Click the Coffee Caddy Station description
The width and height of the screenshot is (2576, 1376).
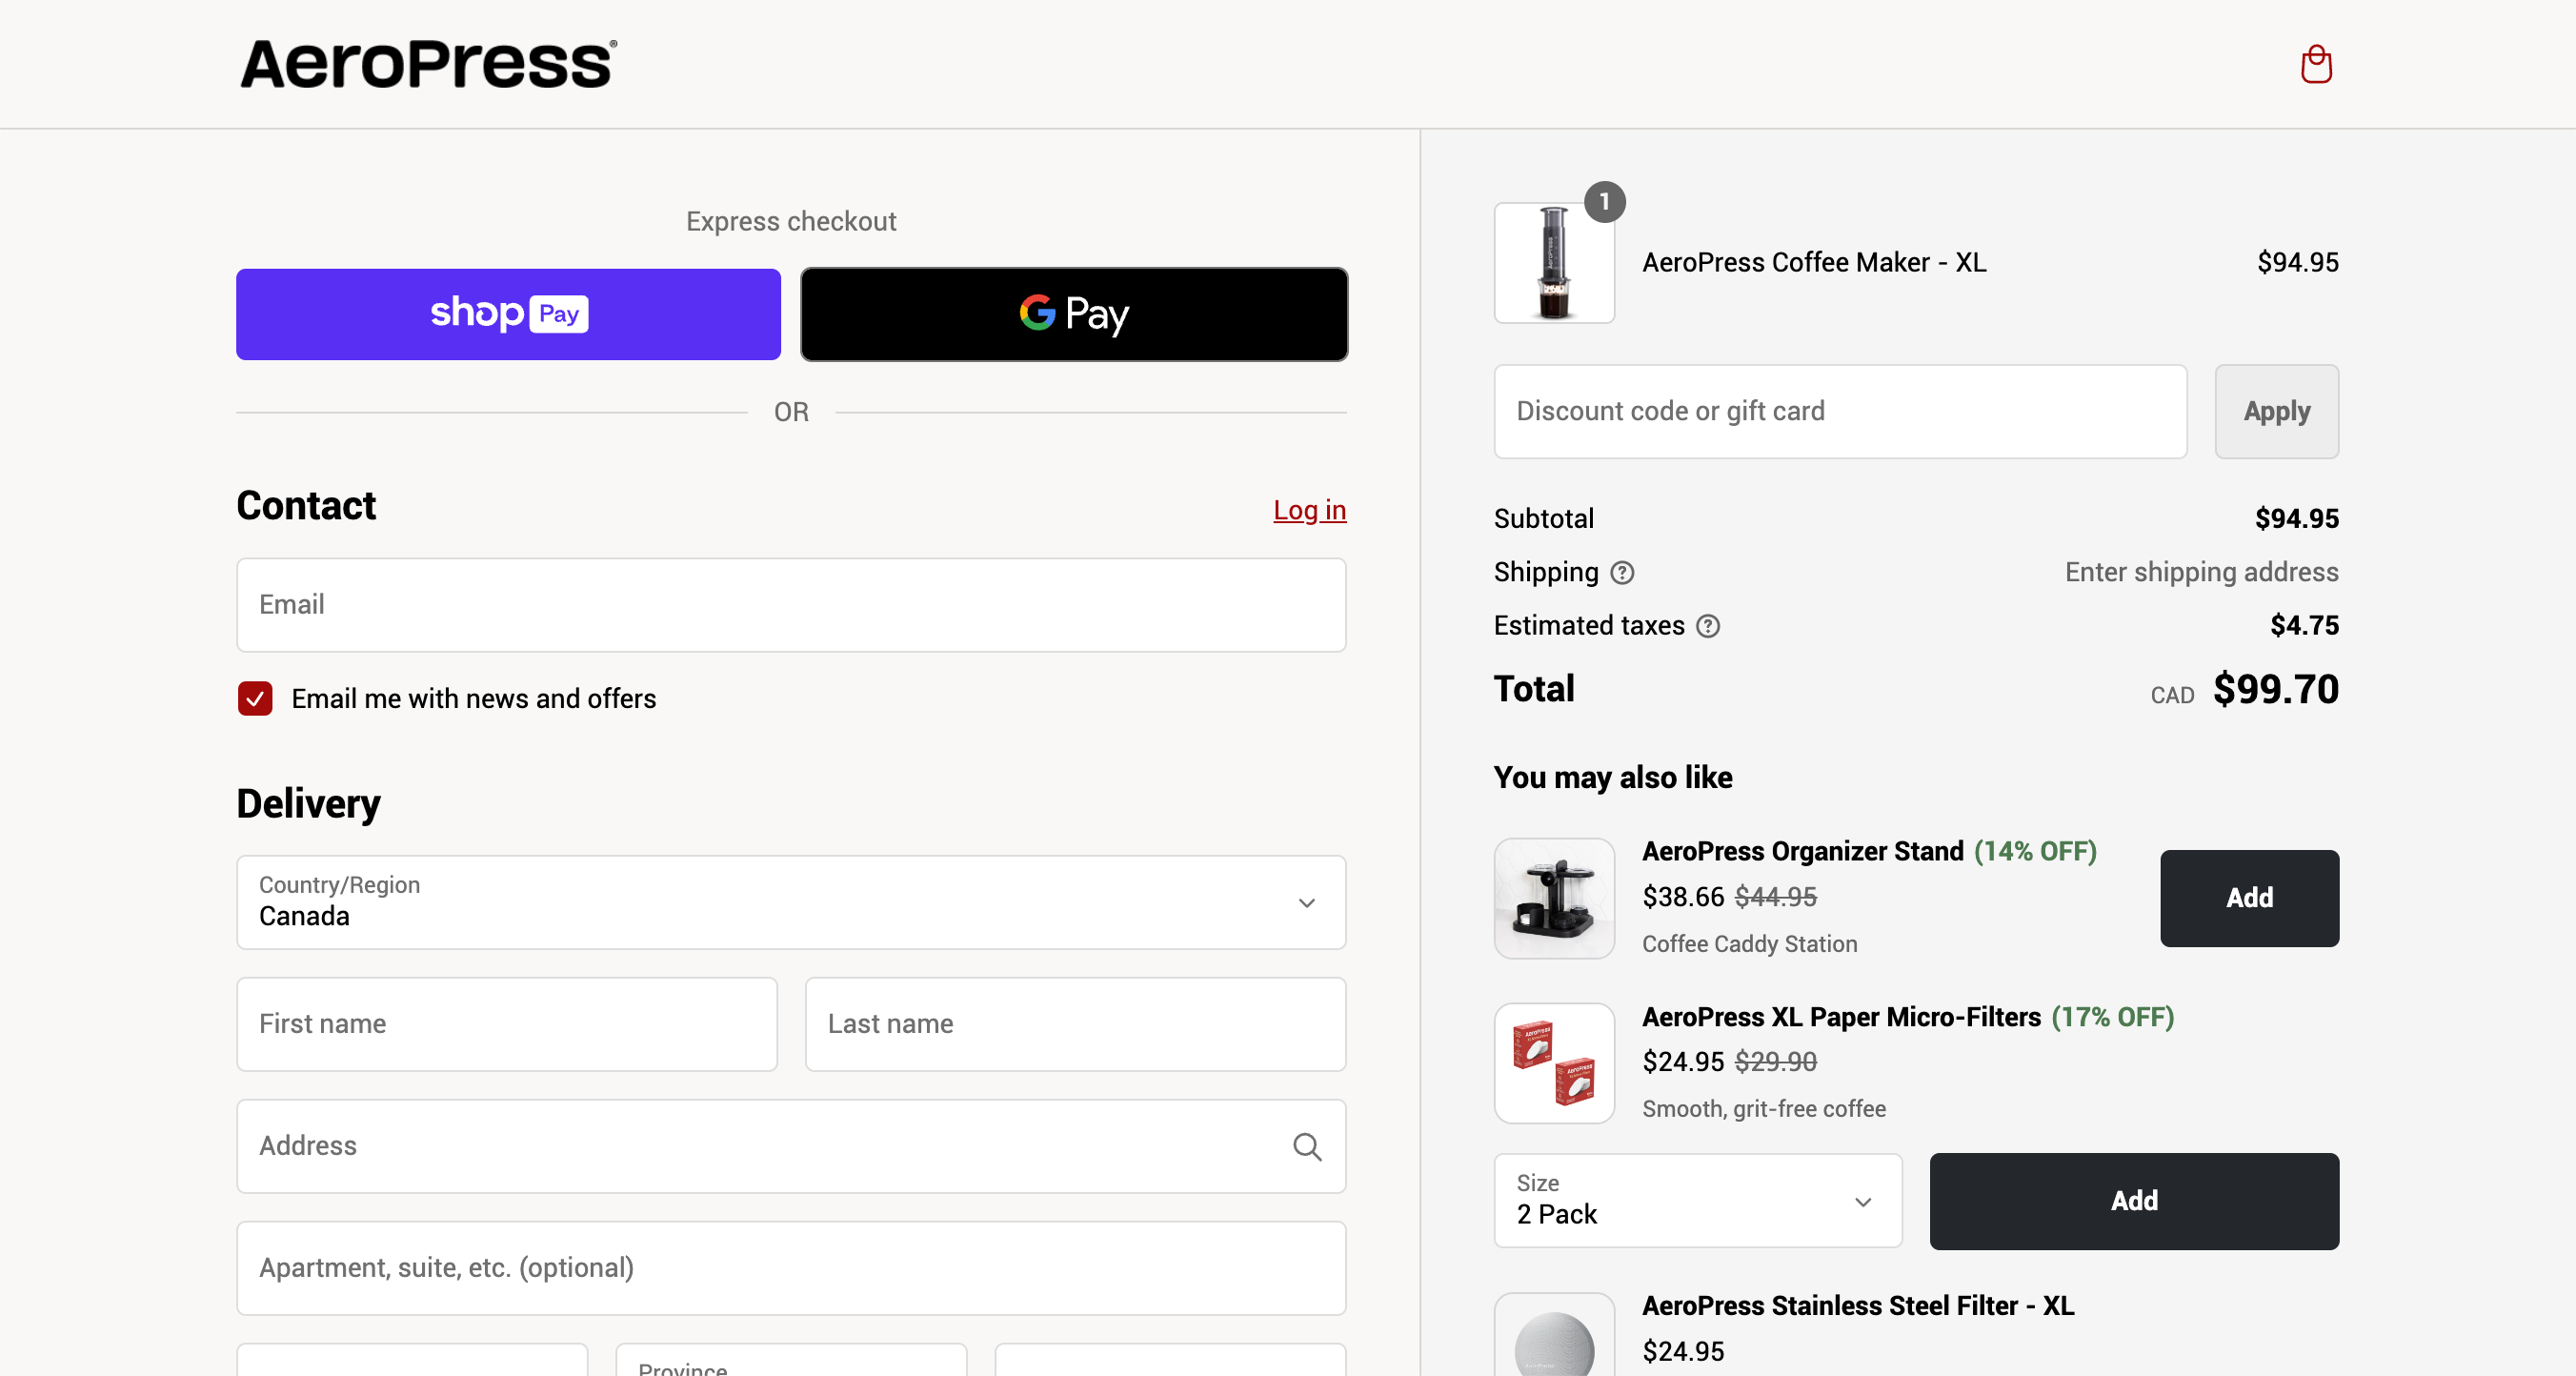[x=1749, y=944]
